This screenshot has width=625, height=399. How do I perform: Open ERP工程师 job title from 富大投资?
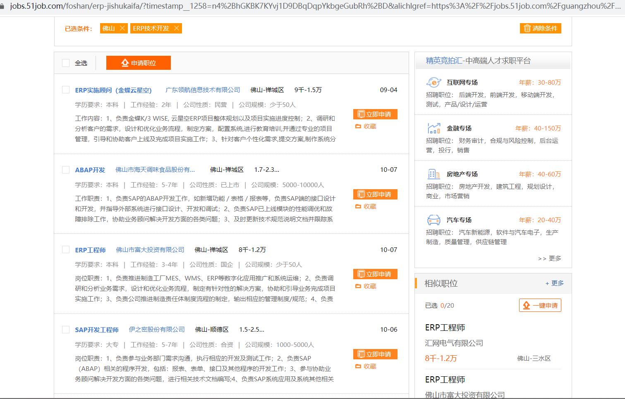(90, 250)
